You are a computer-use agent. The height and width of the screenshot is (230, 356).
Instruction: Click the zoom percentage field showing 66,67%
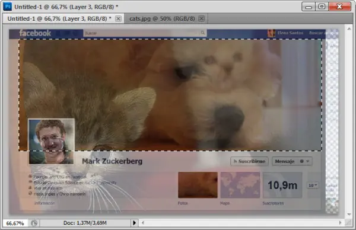(15, 223)
